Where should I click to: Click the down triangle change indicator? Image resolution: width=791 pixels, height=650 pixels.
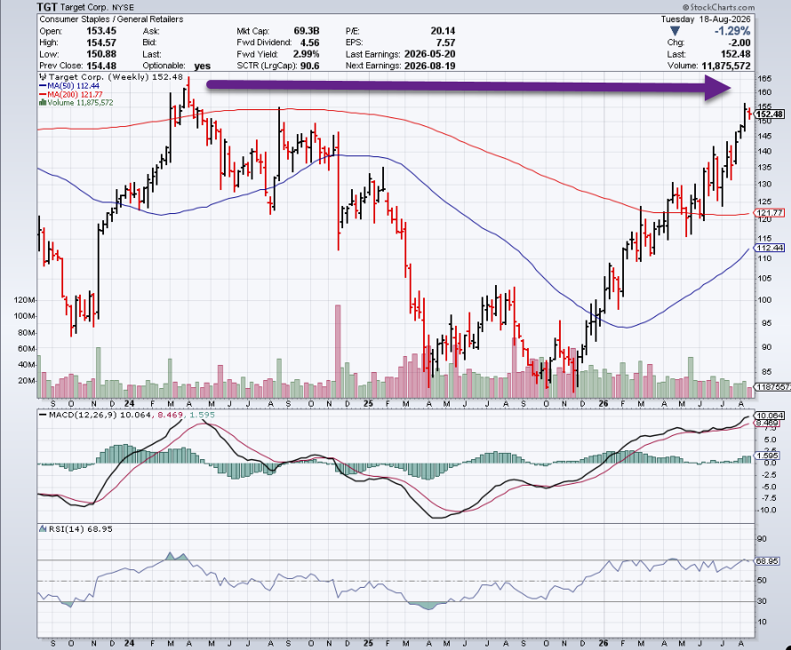point(675,31)
